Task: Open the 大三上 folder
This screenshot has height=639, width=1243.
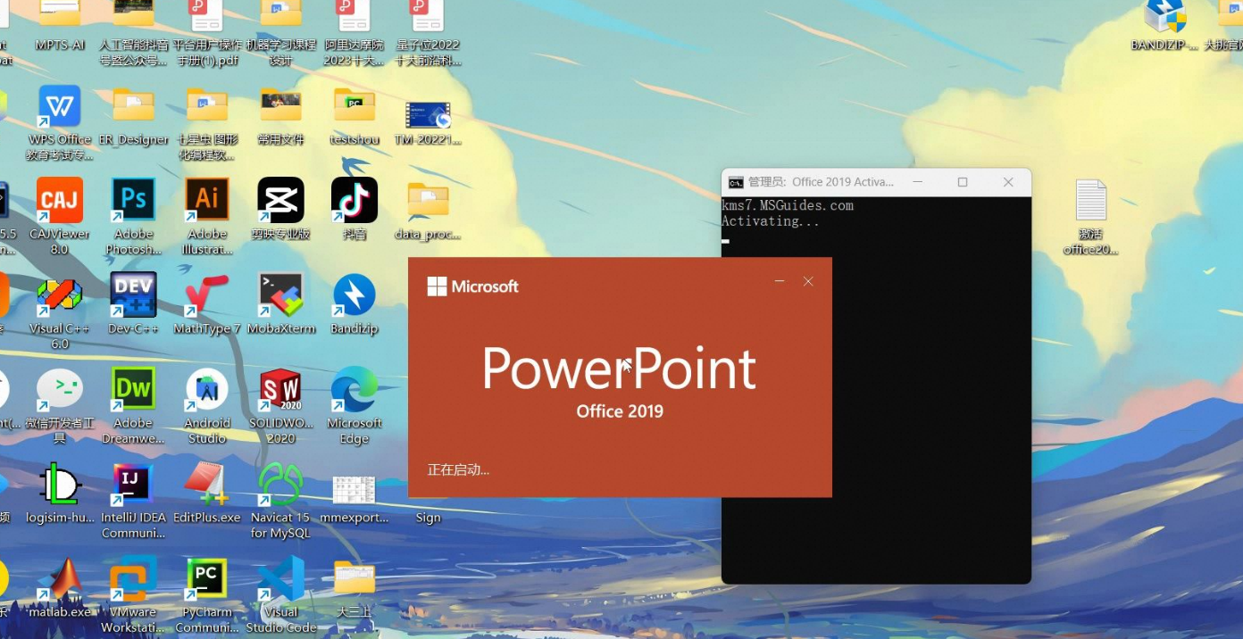Action: coord(355,579)
